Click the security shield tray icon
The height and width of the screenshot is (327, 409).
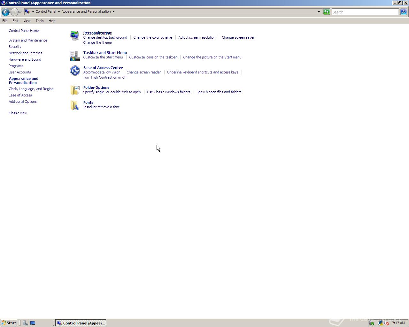coord(371,323)
